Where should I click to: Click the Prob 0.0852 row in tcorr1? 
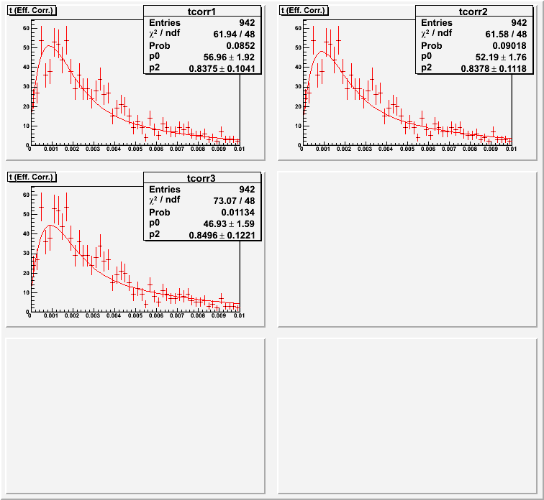[202, 45]
